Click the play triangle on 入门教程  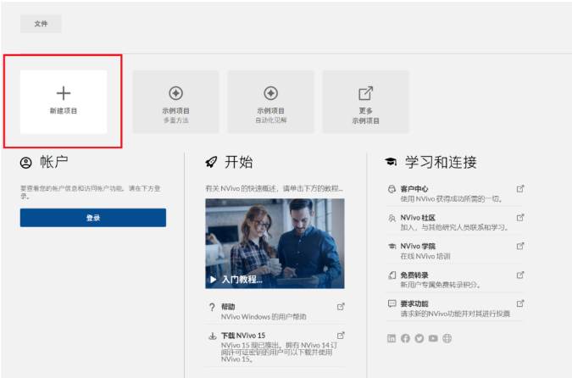[x=214, y=280]
